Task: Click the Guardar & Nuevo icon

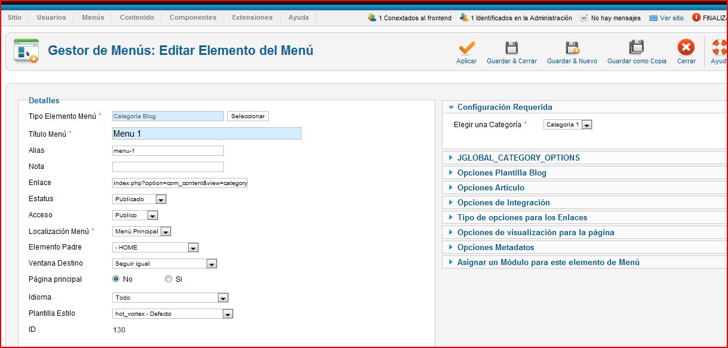Action: tap(572, 48)
